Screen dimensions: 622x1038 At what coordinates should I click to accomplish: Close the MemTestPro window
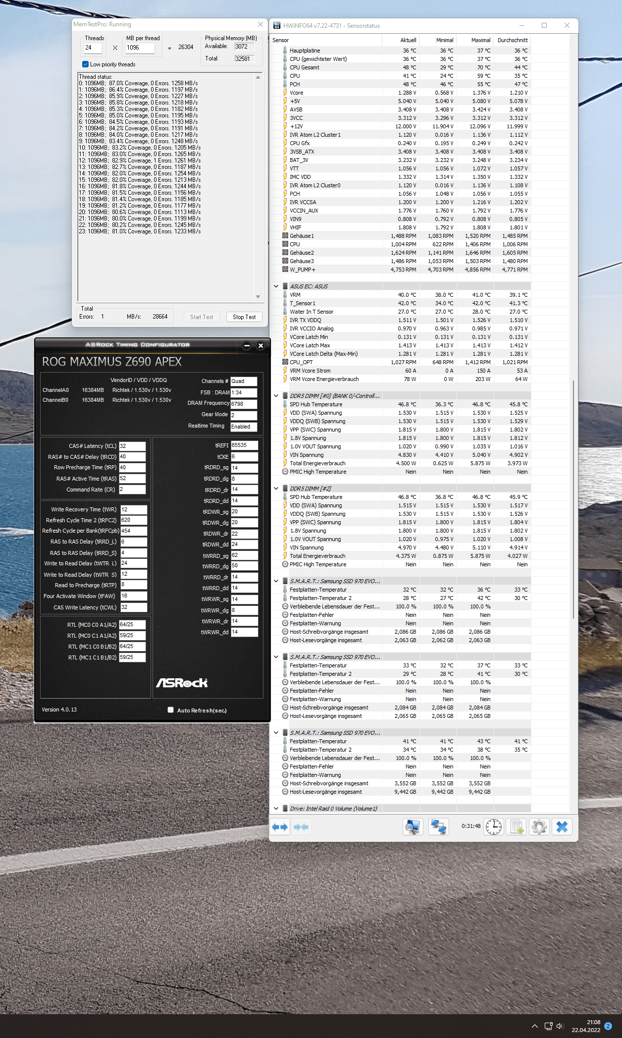tap(260, 24)
